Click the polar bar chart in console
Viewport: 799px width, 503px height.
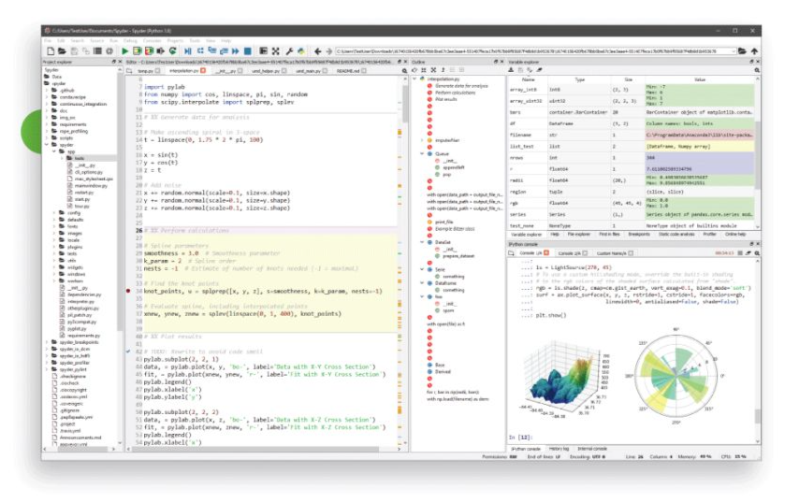tap(676, 377)
